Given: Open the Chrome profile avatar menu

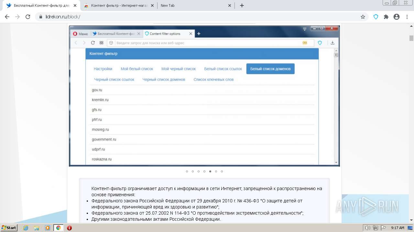Looking at the screenshot, I should [397, 17].
